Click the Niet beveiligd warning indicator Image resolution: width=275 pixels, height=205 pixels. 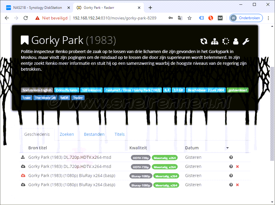pos(51,18)
